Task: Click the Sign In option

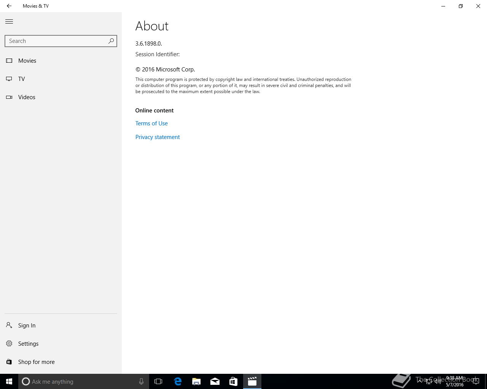Action: point(61,326)
